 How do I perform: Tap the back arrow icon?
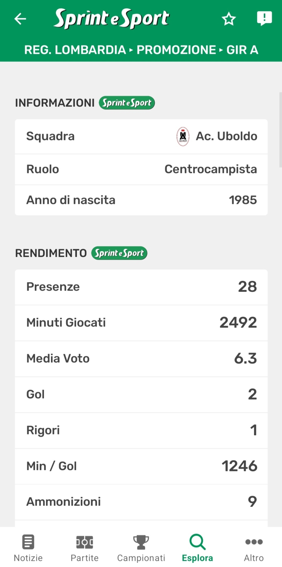pos(20,19)
